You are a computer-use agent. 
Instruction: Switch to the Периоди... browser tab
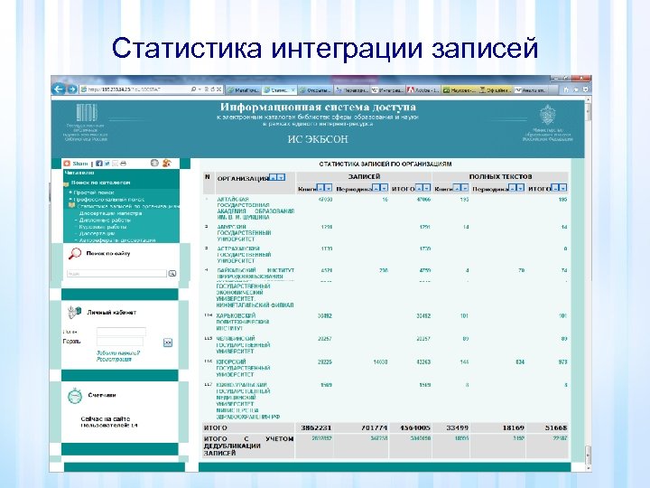coord(351,89)
